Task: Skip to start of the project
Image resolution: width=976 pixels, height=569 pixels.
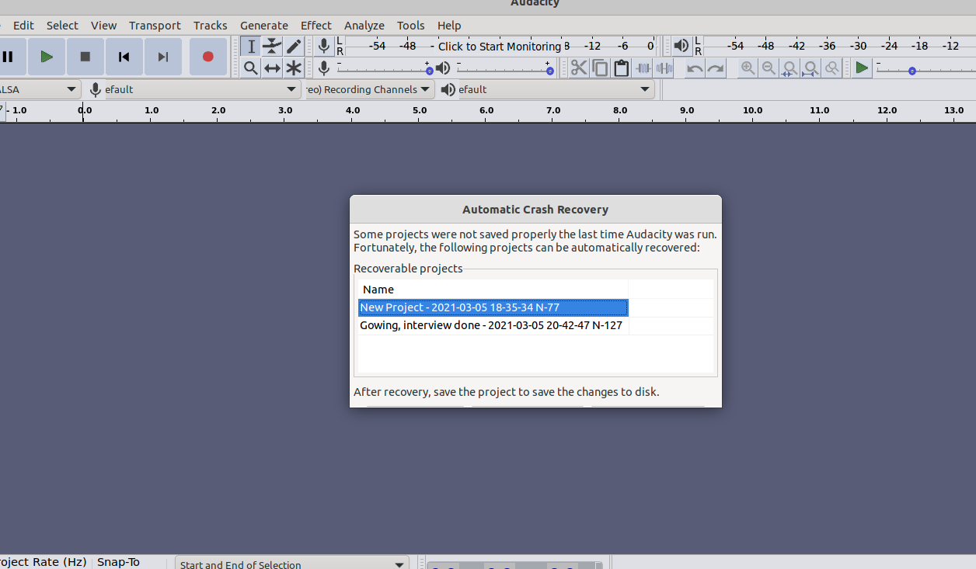Action: coord(124,57)
